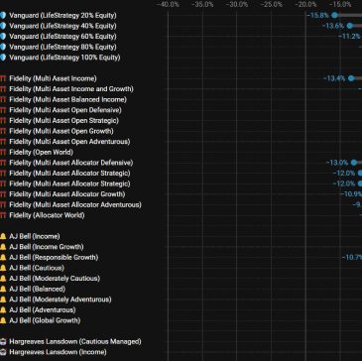Viewport: 362px width, 361px height.
Task: Click the -10.7% value for Responsible Growth
Action: 352,258
